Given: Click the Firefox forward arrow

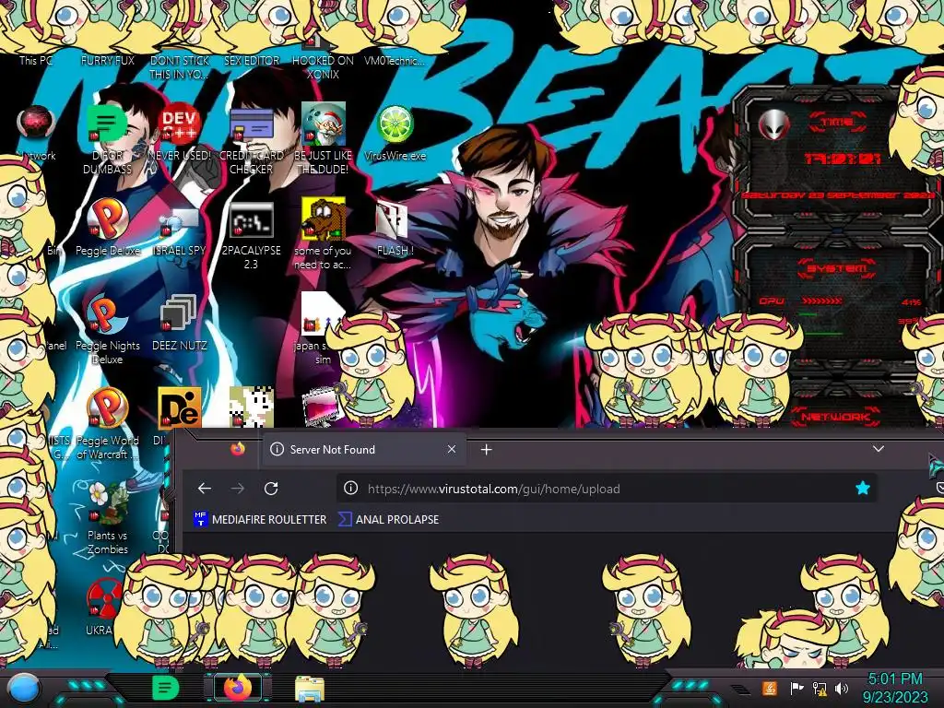Looking at the screenshot, I should pos(238,489).
